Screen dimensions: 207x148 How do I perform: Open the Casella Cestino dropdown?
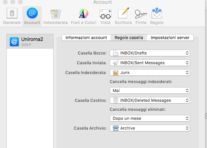(x=150, y=100)
